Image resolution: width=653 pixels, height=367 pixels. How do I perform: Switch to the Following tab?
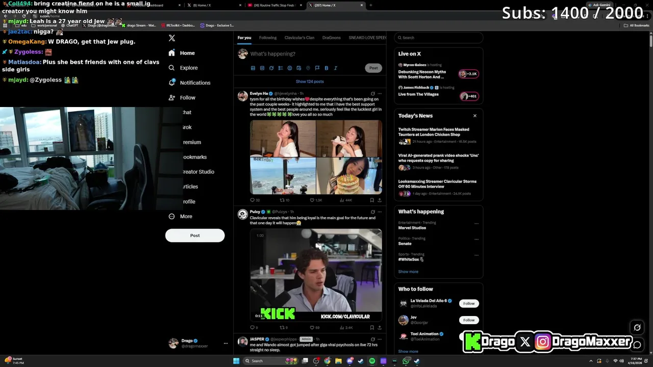pos(268,38)
